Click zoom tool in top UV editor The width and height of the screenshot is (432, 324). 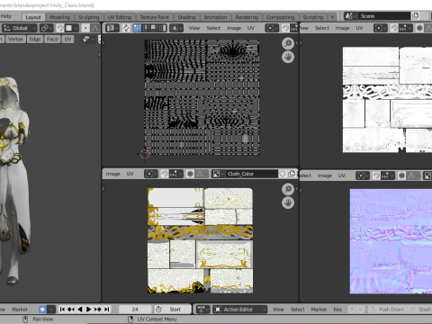[x=288, y=43]
